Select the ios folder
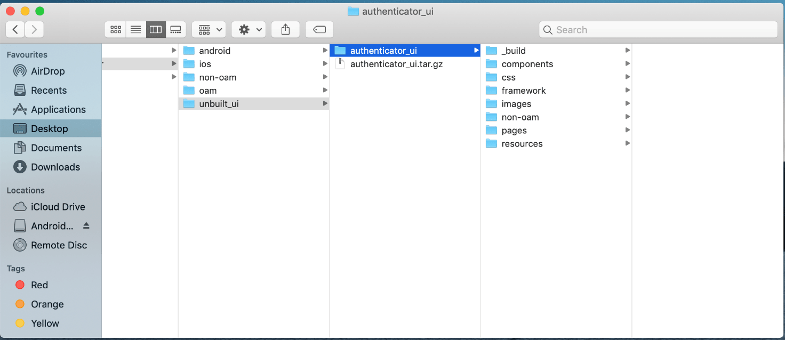The width and height of the screenshot is (785, 340). click(x=253, y=64)
